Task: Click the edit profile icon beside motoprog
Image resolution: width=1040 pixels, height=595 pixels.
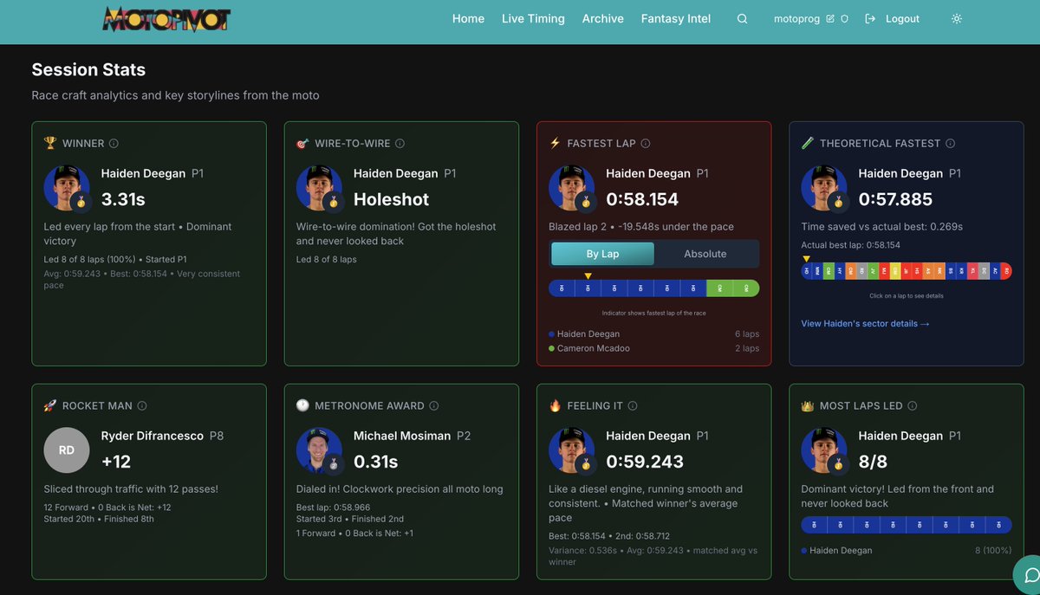Action: tap(830, 19)
